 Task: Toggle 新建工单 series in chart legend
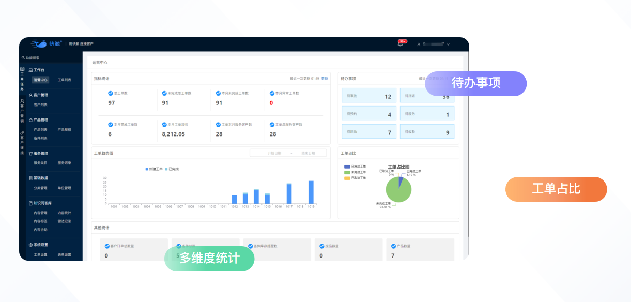click(154, 169)
